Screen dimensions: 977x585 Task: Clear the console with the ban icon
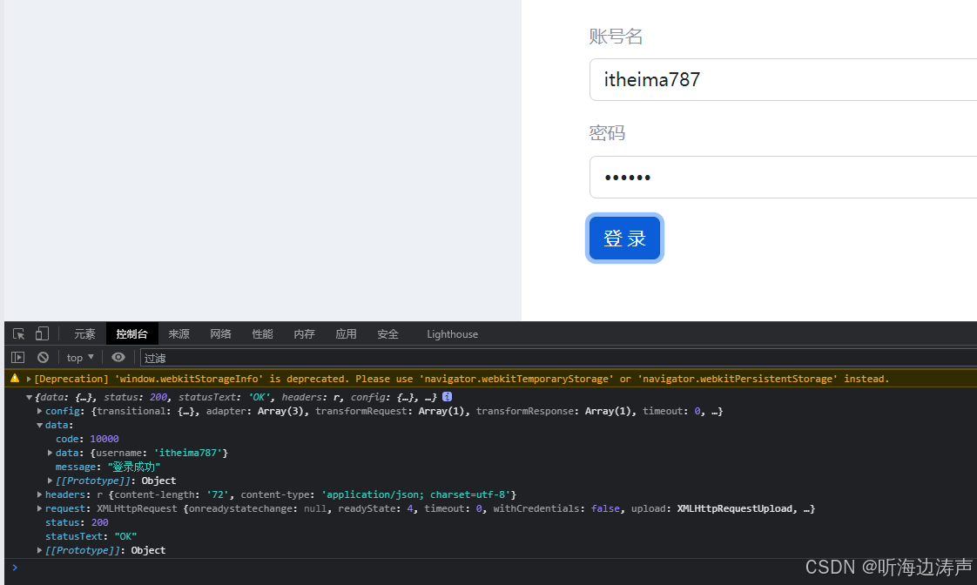pyautogui.click(x=43, y=357)
